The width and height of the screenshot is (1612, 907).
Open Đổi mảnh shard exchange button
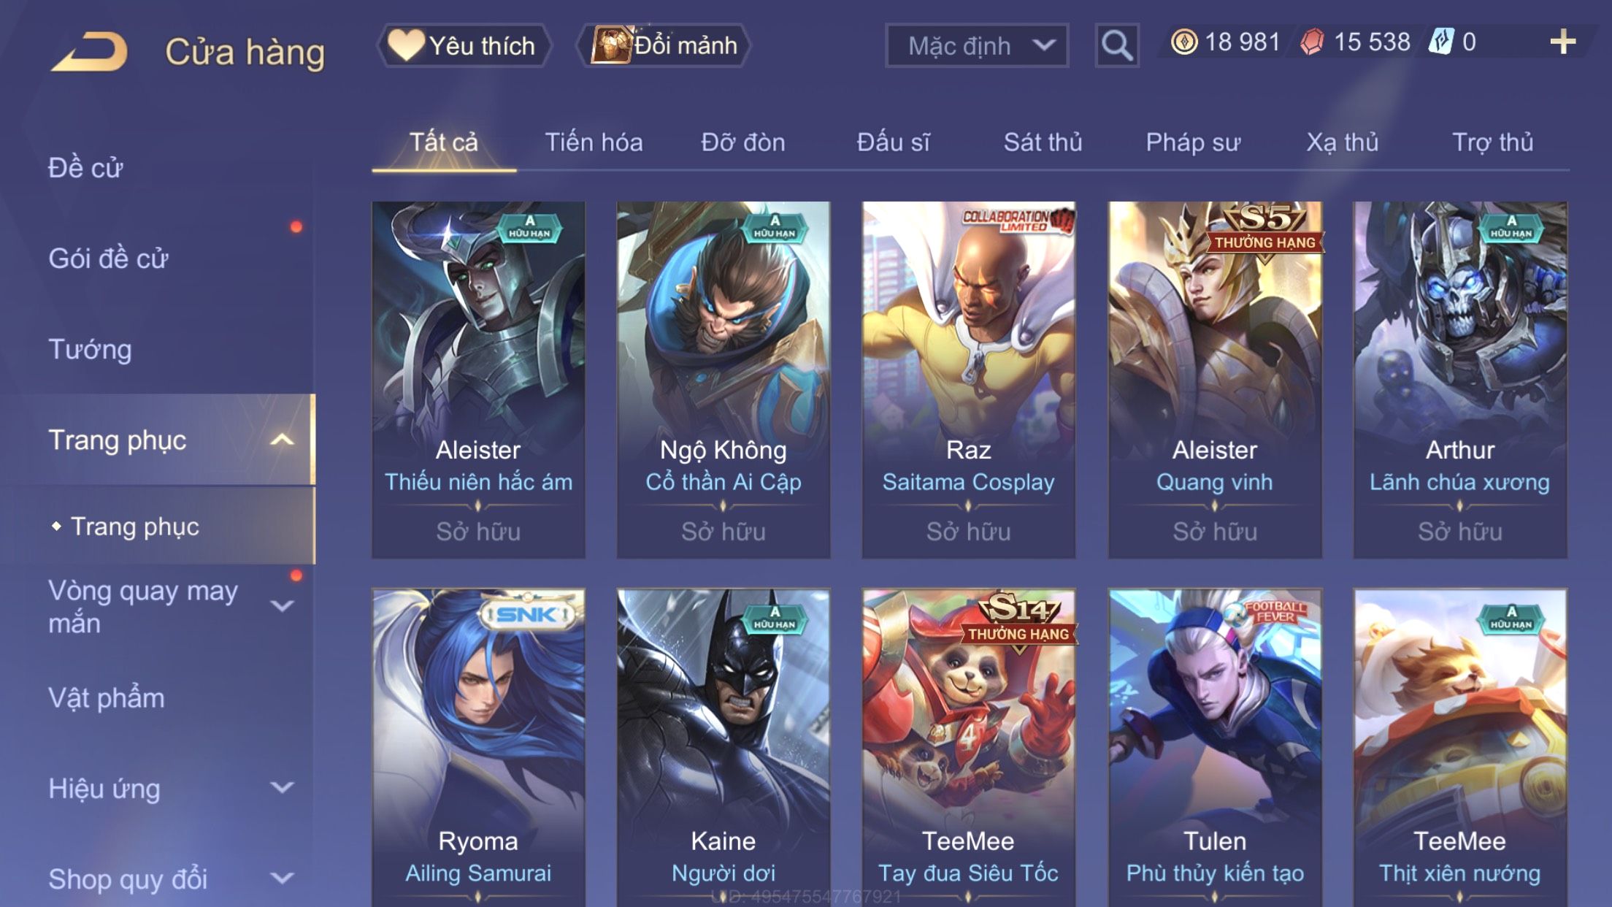664,45
